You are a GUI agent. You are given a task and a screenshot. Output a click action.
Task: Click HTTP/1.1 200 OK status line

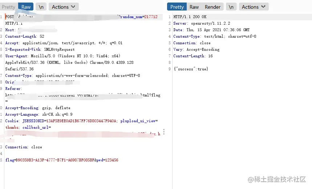[x=190, y=17]
